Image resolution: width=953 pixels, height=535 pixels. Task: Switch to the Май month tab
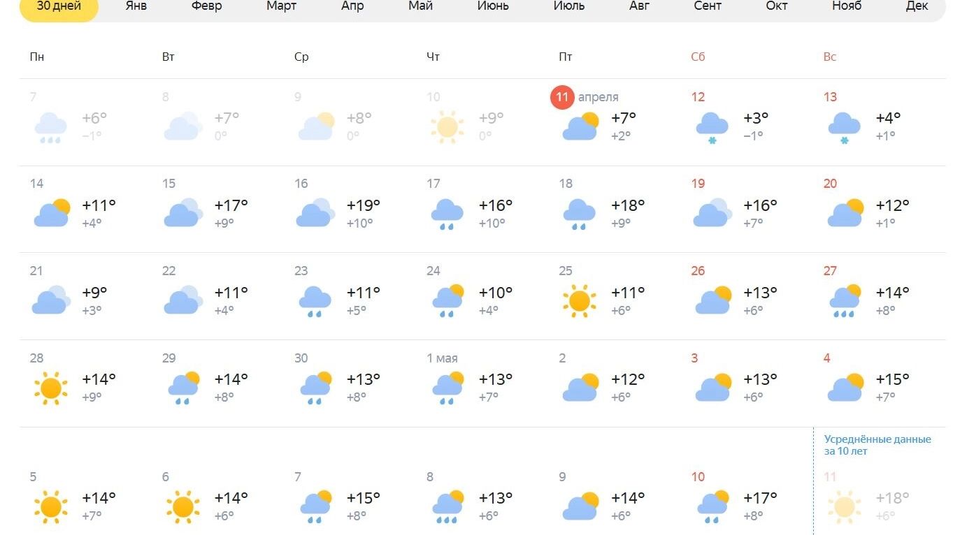coord(421,6)
